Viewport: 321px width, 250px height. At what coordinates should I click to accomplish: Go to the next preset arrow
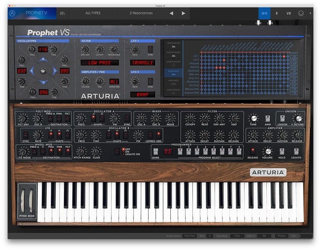pos(183,13)
